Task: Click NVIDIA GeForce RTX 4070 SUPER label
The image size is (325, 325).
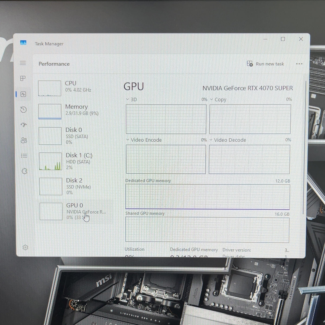Action: tap(248, 88)
